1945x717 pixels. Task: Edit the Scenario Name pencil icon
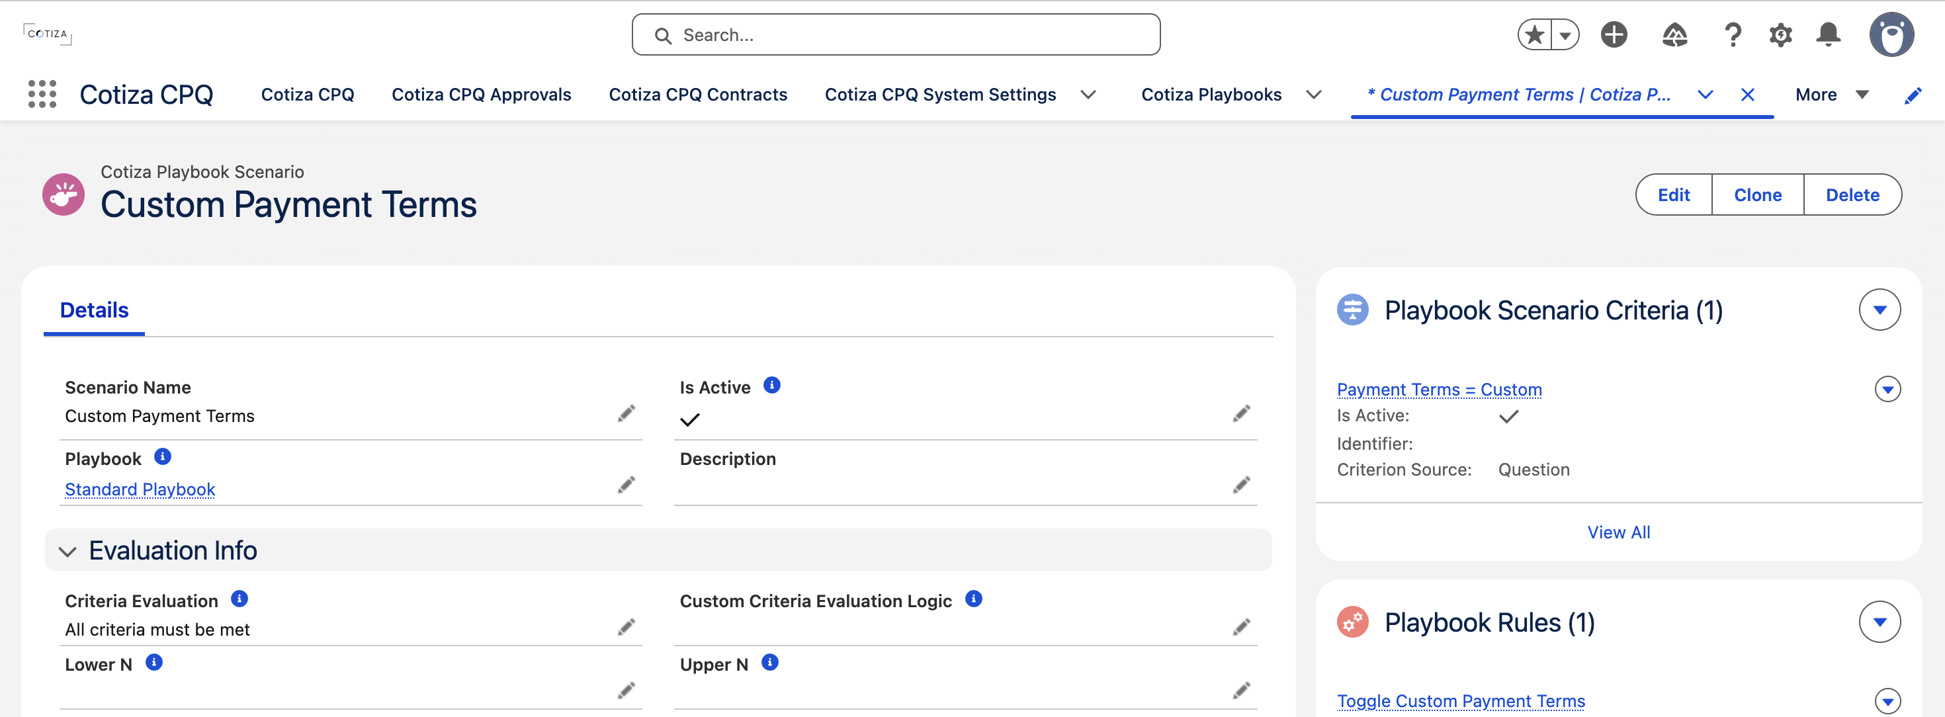pos(626,413)
